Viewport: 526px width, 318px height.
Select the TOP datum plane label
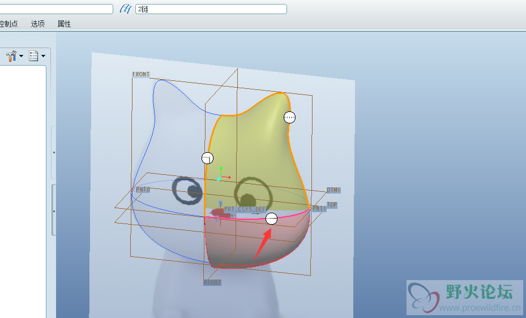click(332, 205)
